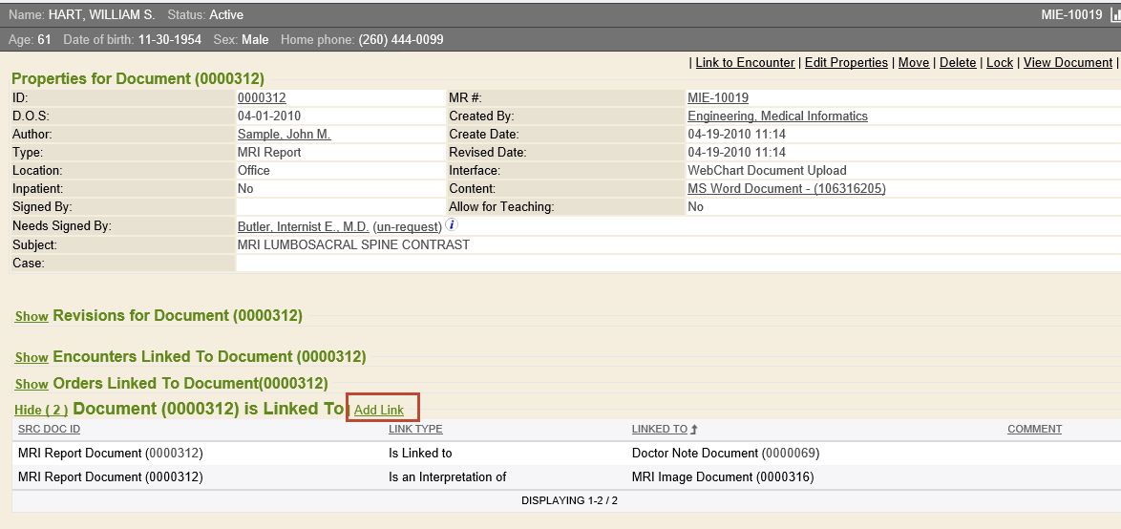Screen dimensions: 1121x529
Task: Open Edit Properties from the top menu
Action: pyautogui.click(x=846, y=63)
